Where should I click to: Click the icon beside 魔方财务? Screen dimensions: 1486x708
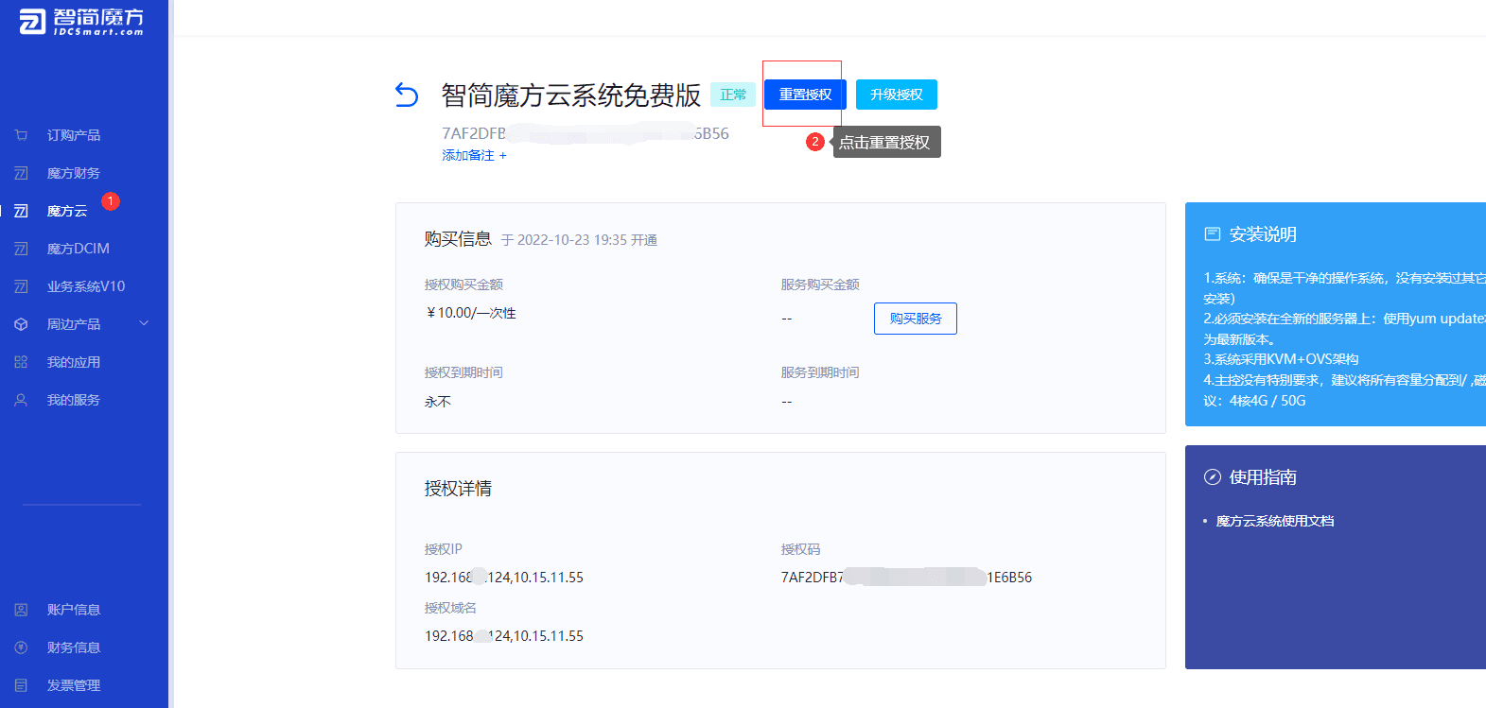pos(21,173)
